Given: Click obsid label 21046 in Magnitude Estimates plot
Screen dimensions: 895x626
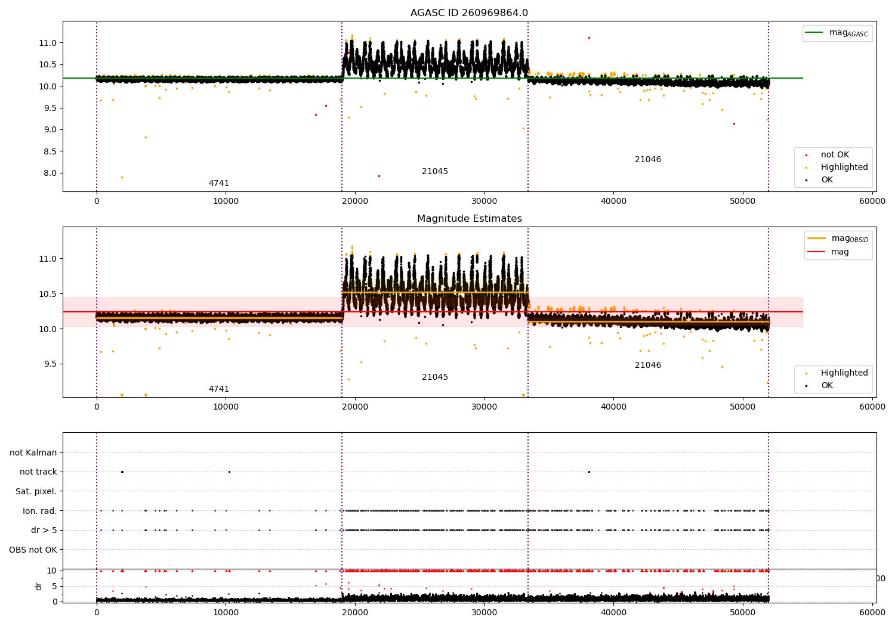Looking at the screenshot, I should (x=648, y=365).
